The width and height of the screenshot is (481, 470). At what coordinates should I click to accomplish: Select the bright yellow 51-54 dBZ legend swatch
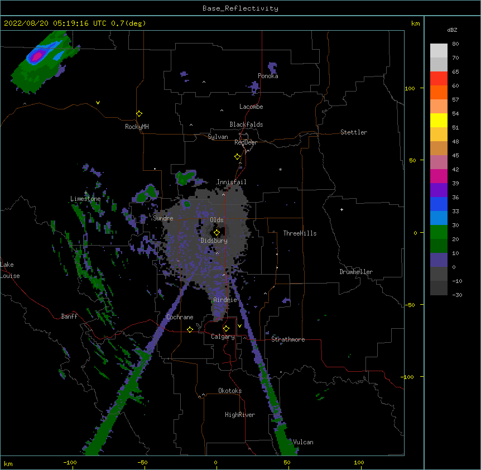pos(439,120)
